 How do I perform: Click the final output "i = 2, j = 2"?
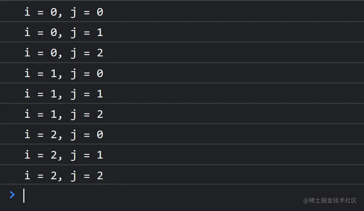(64, 175)
